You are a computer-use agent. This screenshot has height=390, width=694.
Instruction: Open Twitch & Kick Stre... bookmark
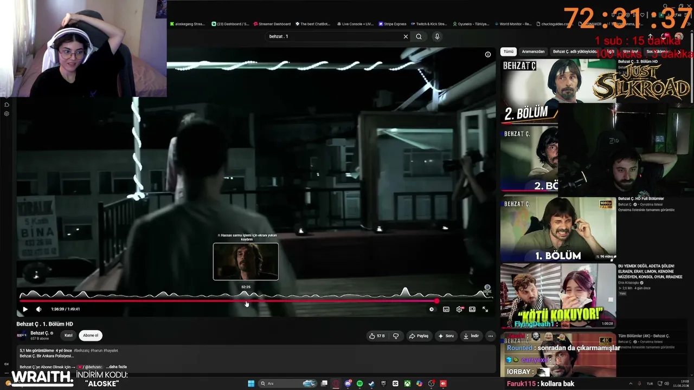[x=429, y=24]
